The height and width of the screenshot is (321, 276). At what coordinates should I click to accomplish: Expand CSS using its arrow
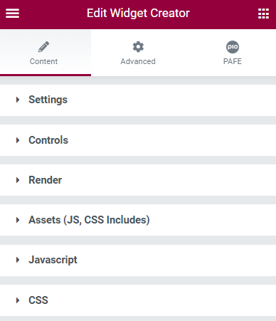[x=18, y=300]
